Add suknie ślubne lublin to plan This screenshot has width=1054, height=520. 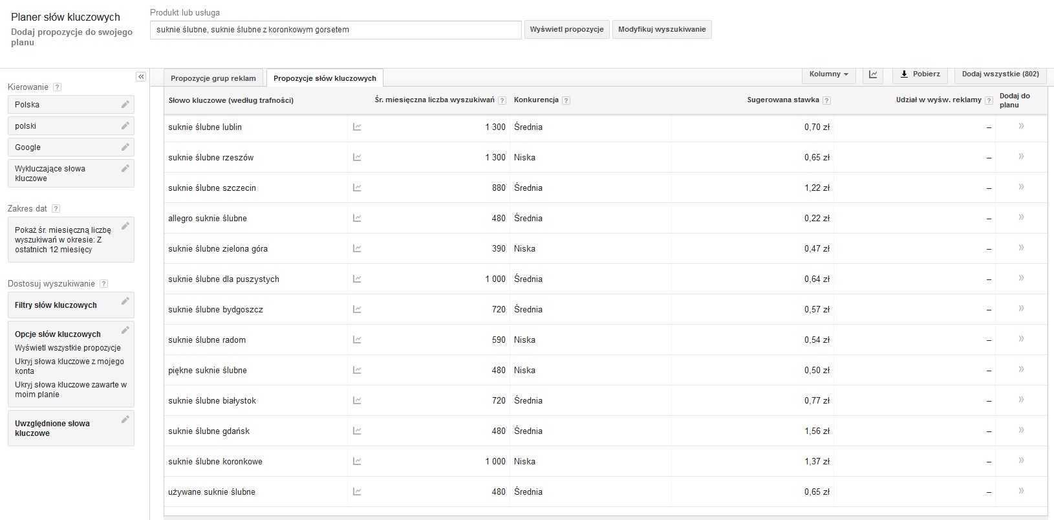1021,126
